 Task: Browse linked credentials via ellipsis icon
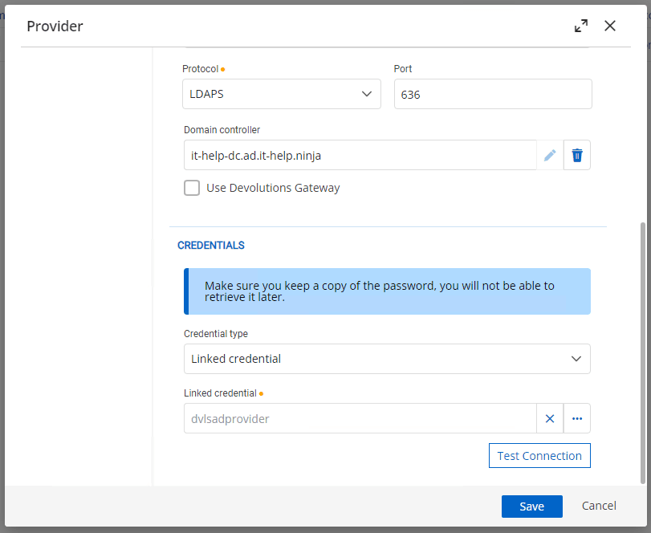click(x=576, y=418)
